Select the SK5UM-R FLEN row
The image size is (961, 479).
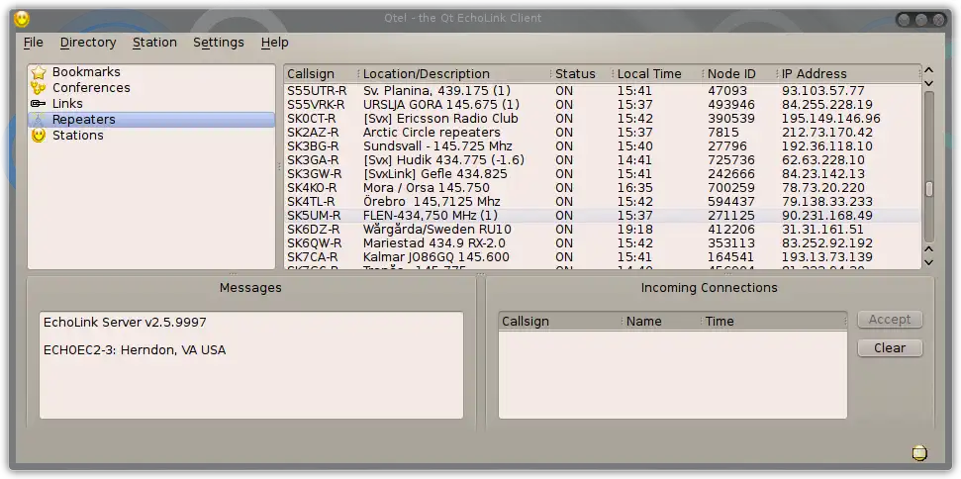603,216
